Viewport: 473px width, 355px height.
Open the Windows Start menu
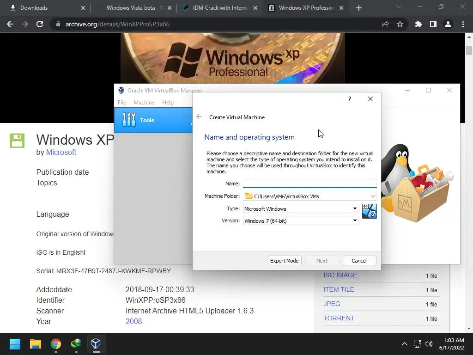pyautogui.click(x=15, y=344)
